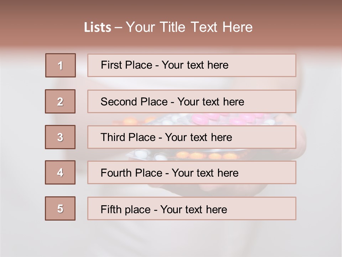Click the number 5 box
The width and height of the screenshot is (342, 257).
(x=60, y=208)
